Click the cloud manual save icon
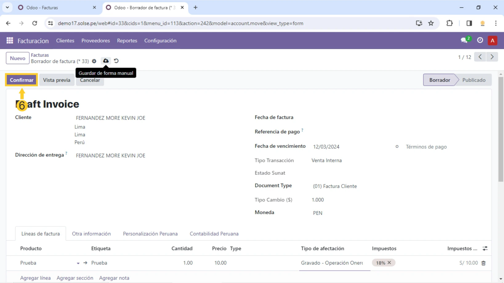 (106, 61)
